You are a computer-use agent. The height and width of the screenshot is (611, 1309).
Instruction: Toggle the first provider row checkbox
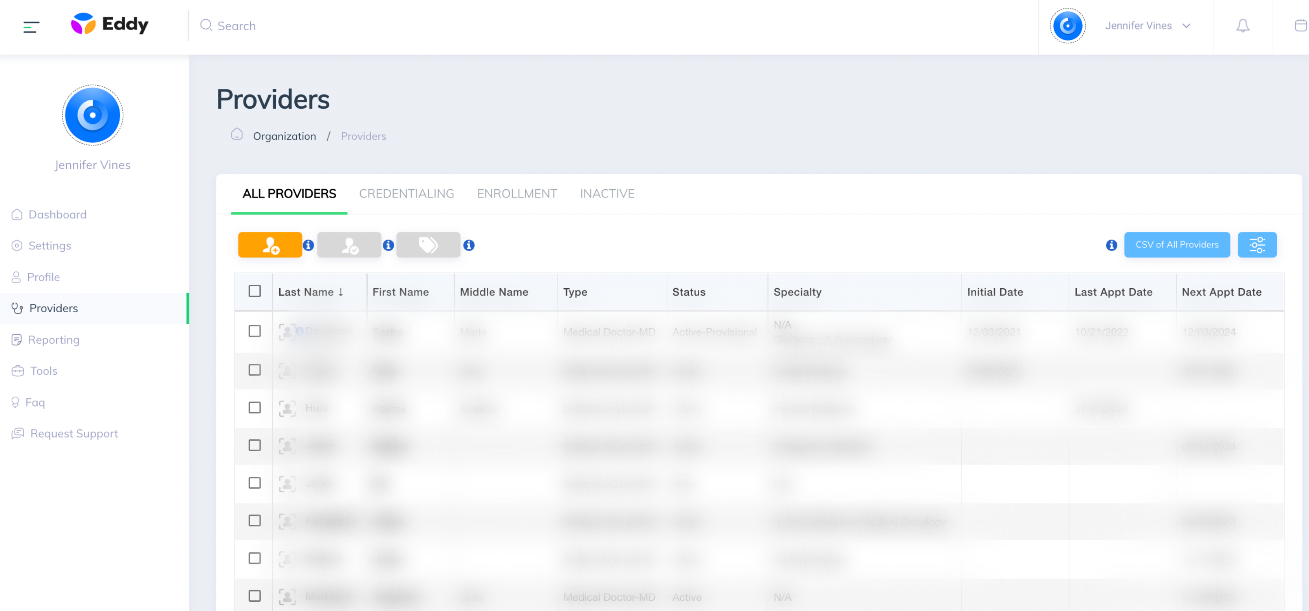point(254,331)
